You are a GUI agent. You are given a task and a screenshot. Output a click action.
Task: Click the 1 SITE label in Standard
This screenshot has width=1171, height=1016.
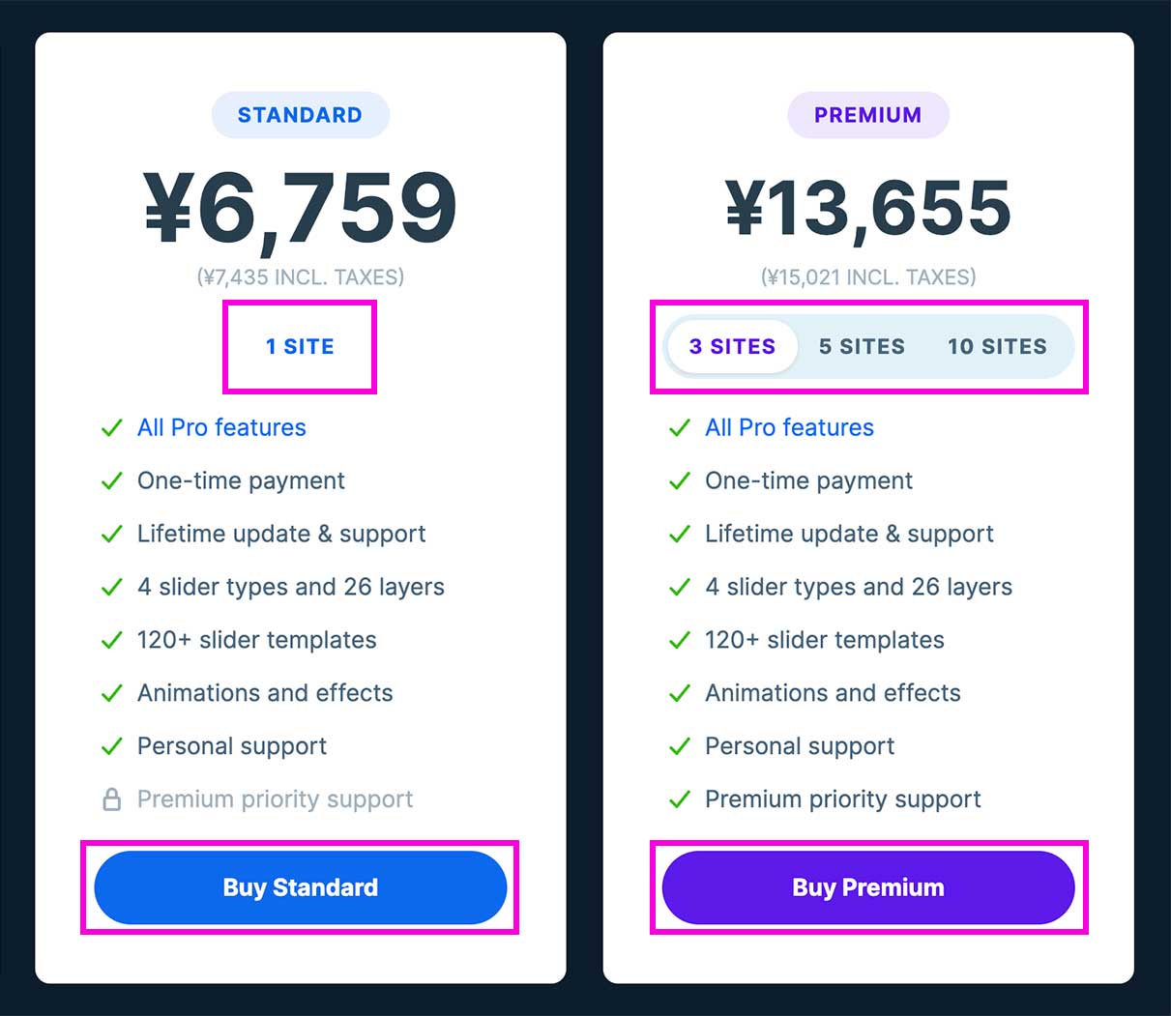300,346
